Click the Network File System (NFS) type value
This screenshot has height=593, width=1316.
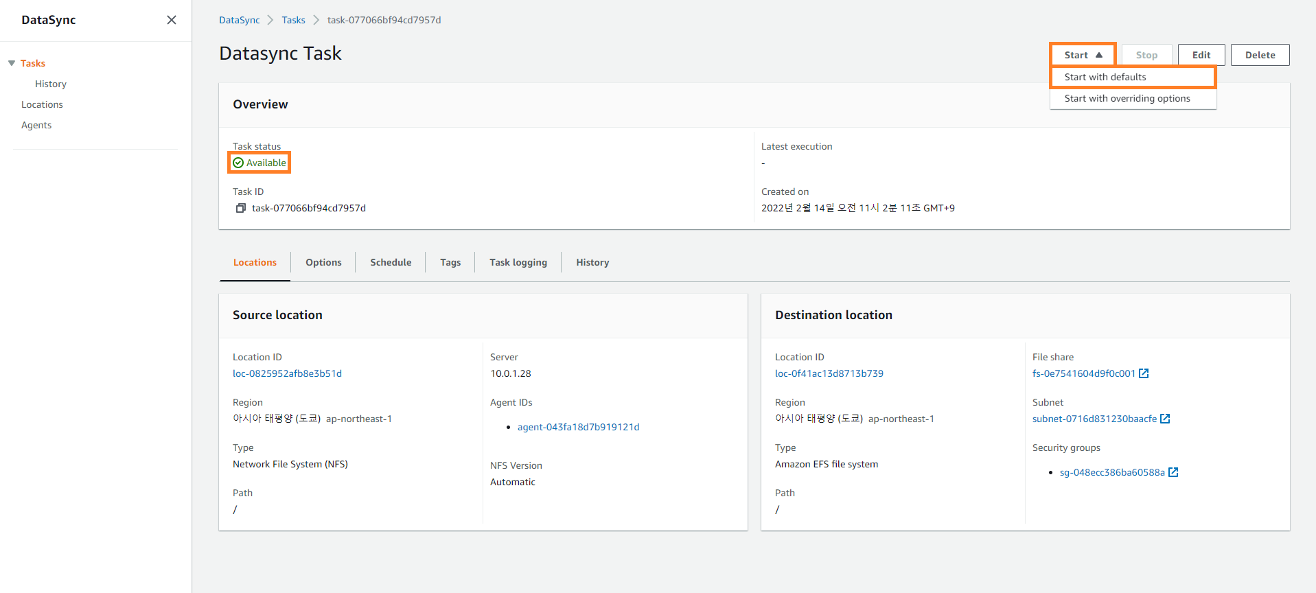click(x=290, y=464)
